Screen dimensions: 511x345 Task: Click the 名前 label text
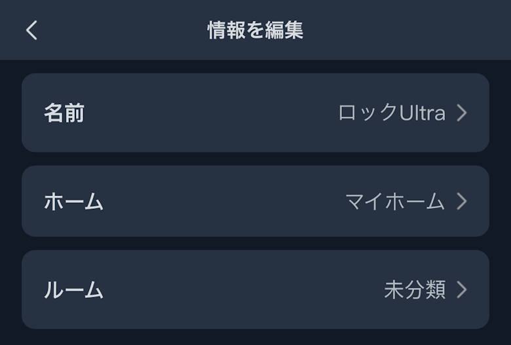click(x=64, y=113)
